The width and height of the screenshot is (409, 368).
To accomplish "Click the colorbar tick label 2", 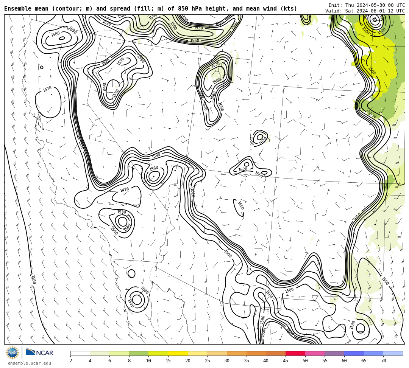I will click(x=70, y=361).
